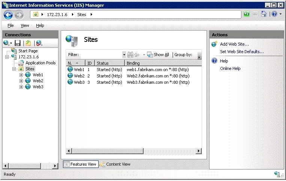Collapse the Sites tree node
Image resolution: width=286 pixels, height=181 pixels.
coord(14,69)
